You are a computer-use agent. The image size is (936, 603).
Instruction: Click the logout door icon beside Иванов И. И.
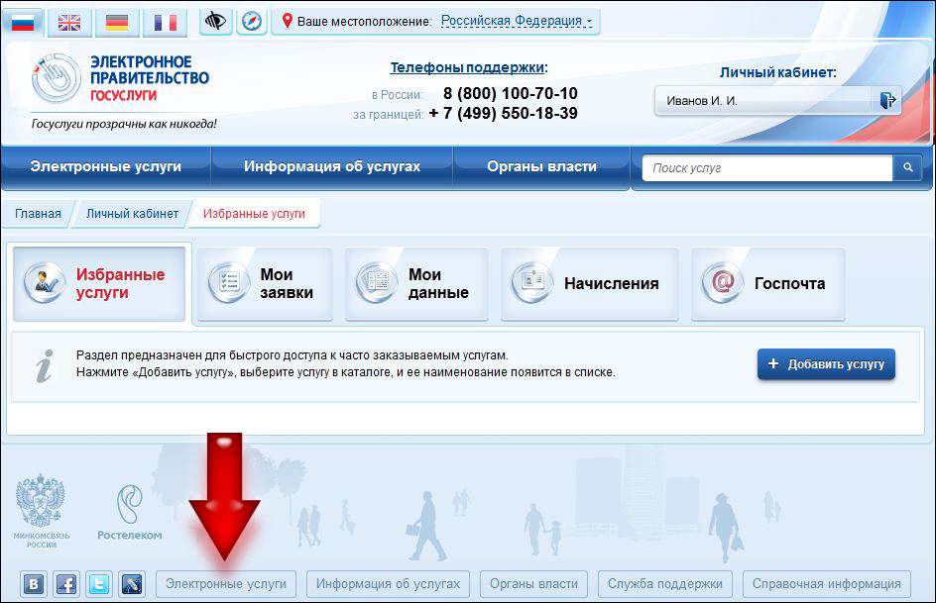pyautogui.click(x=886, y=100)
